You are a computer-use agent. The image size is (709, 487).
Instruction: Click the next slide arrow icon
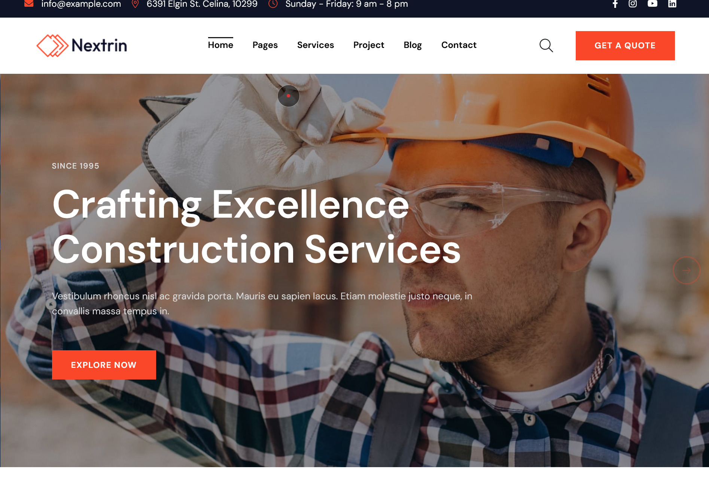(x=687, y=270)
